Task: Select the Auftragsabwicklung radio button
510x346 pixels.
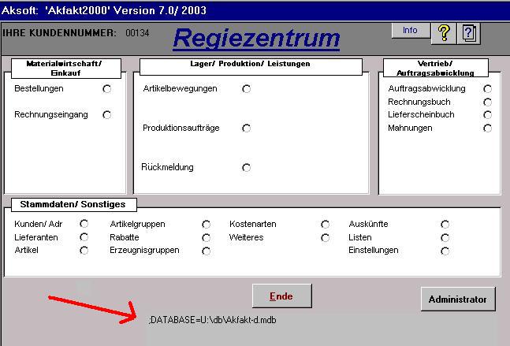Action: point(487,89)
